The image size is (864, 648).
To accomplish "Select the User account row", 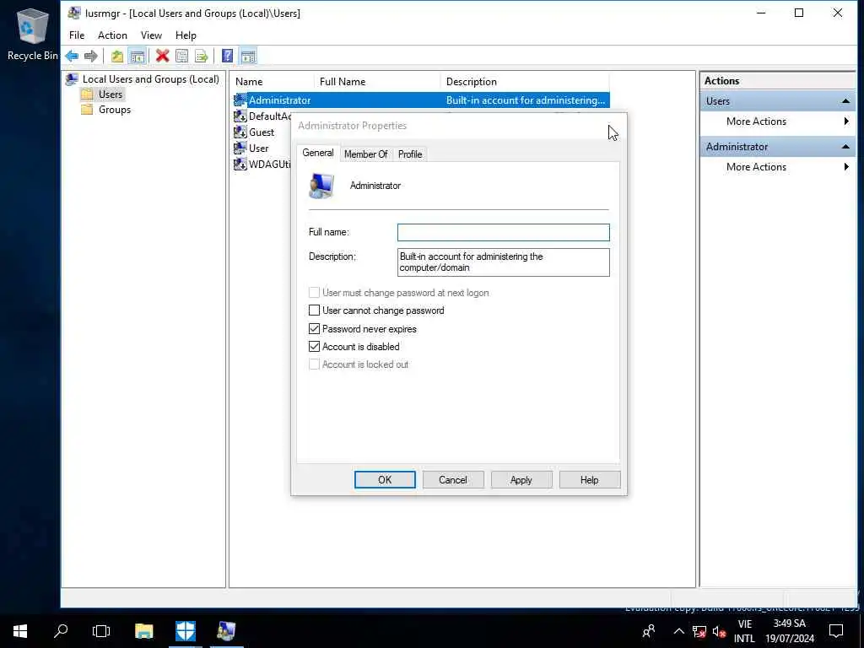I will pos(258,148).
